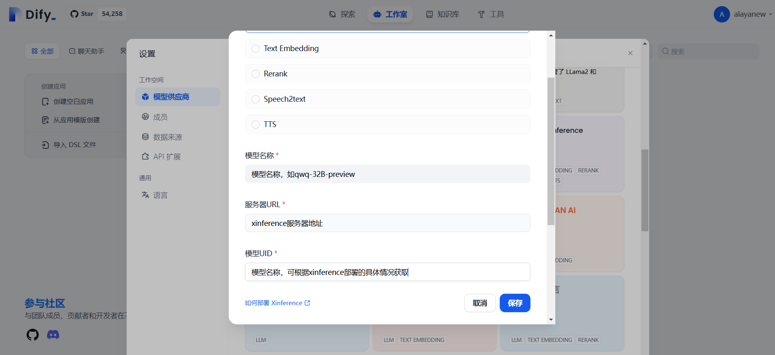Click the GitHub Star button in header

[82, 14]
